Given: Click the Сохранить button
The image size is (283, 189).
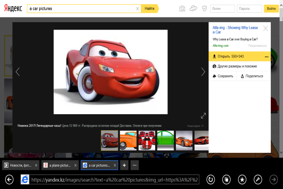Looking at the screenshot, I should [x=223, y=76].
